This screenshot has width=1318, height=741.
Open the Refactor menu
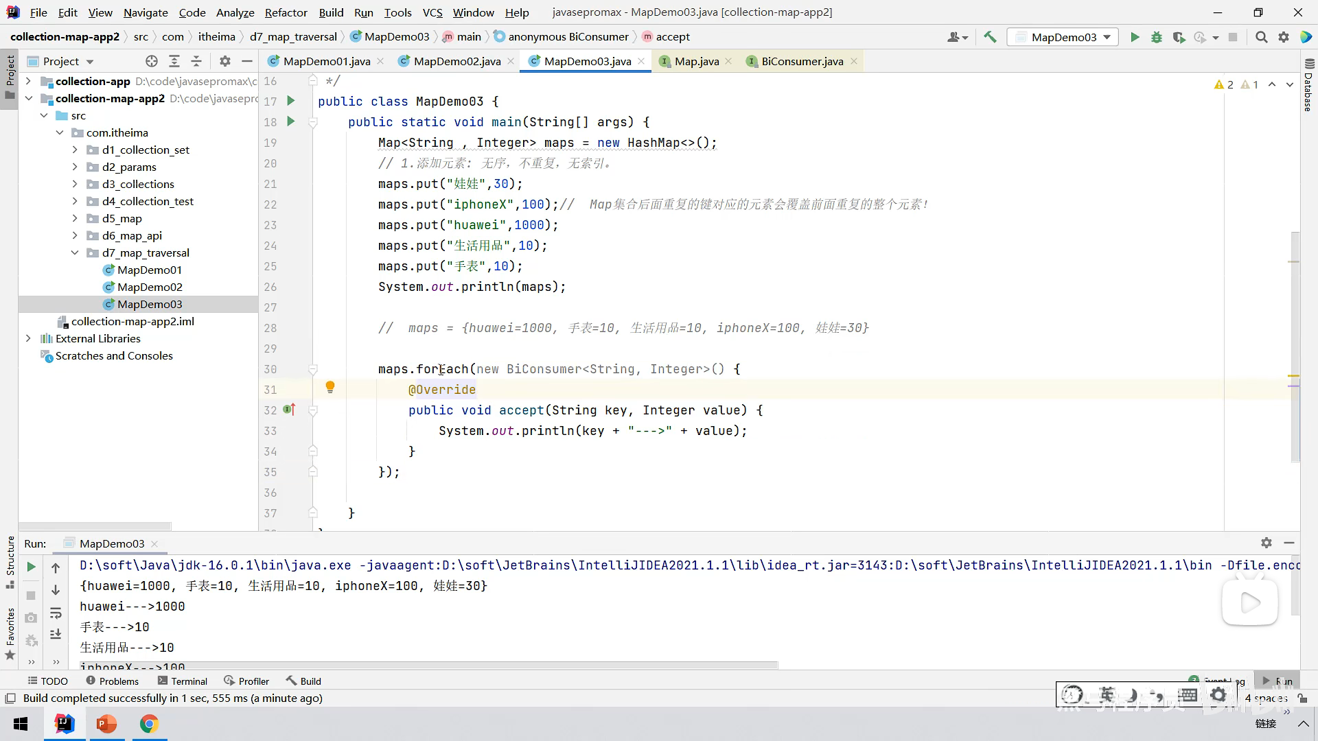click(286, 12)
